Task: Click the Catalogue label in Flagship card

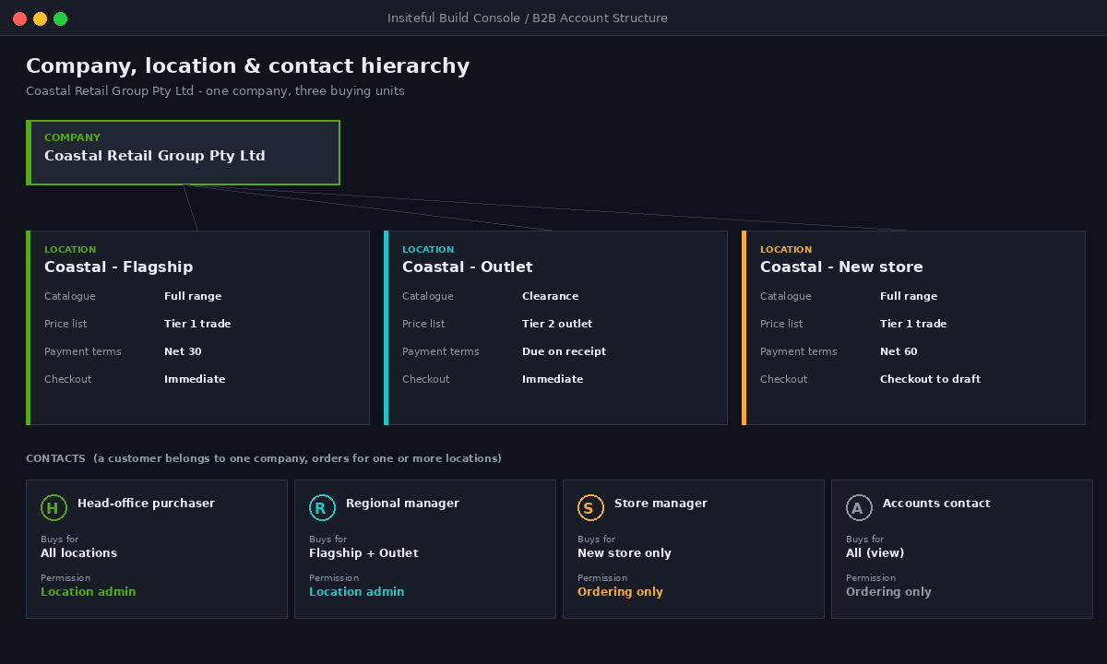Action: [x=69, y=296]
